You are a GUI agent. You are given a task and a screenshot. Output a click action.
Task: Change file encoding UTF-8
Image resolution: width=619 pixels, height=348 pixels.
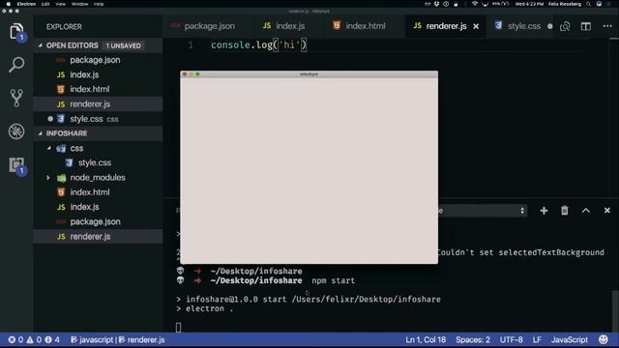[512, 339]
